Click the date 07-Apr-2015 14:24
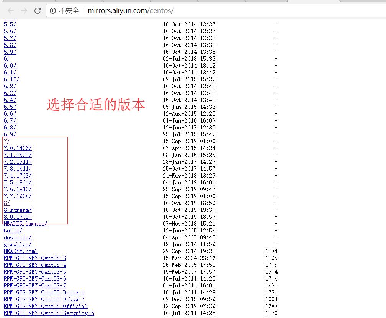This screenshot has height=318, width=386. pos(189,148)
